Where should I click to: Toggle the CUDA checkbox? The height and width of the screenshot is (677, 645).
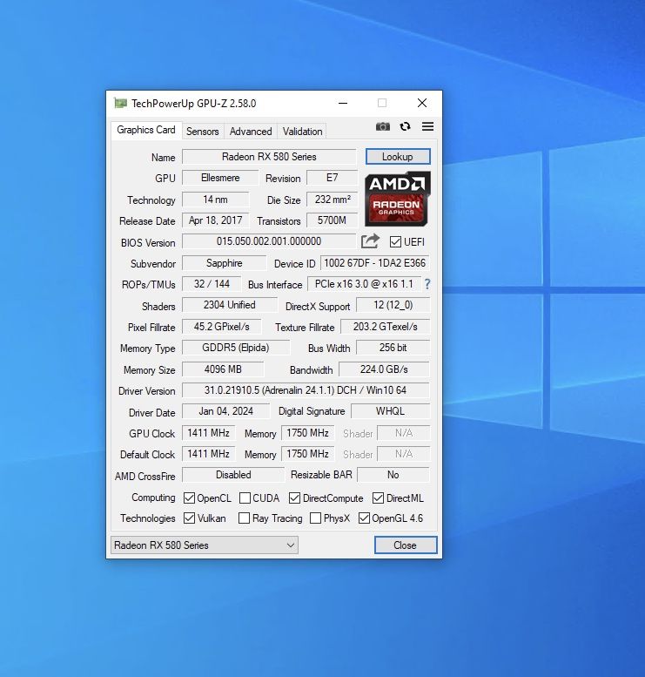pyautogui.click(x=245, y=498)
